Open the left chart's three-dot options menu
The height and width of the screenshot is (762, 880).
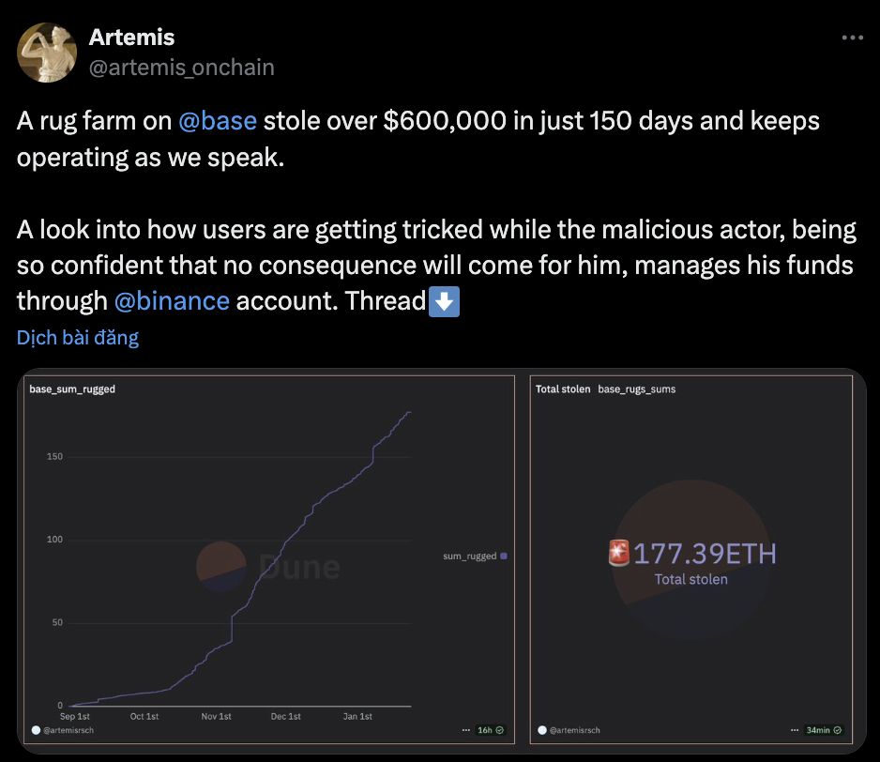coord(466,730)
